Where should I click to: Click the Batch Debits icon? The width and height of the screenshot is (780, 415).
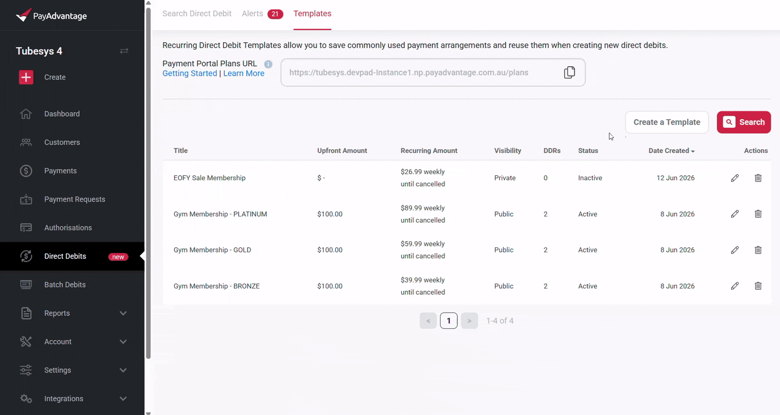click(26, 285)
